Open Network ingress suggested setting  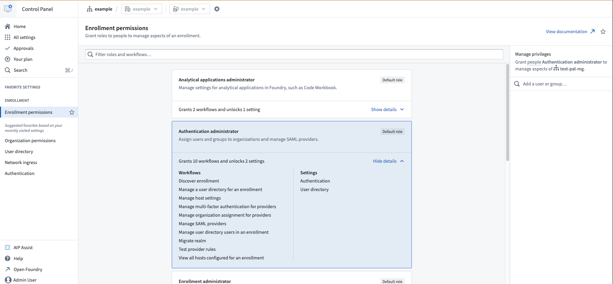click(21, 162)
